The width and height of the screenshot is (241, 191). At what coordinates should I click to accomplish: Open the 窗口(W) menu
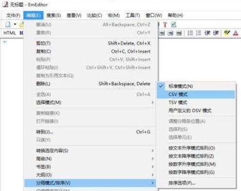154,16
